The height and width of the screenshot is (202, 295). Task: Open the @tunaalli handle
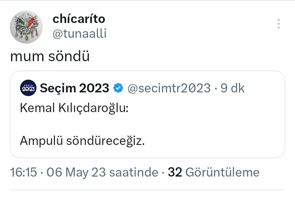79,34
